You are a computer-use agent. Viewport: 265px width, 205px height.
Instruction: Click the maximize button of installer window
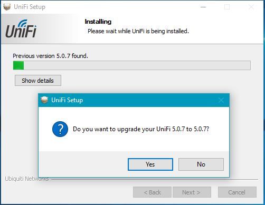point(227,7)
